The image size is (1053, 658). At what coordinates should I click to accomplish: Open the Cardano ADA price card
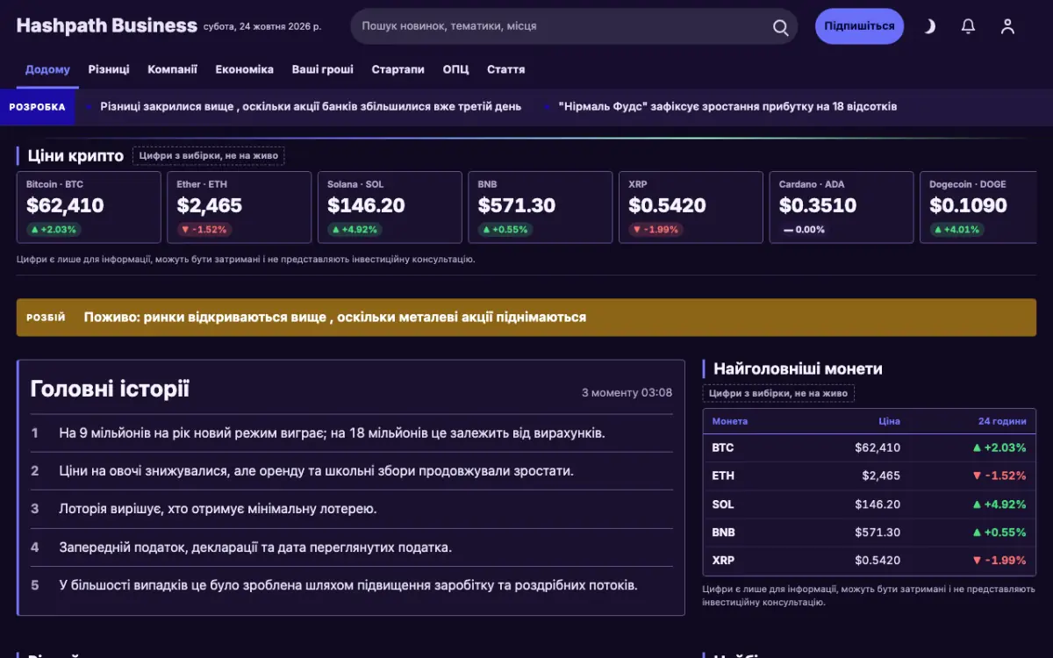(x=842, y=207)
